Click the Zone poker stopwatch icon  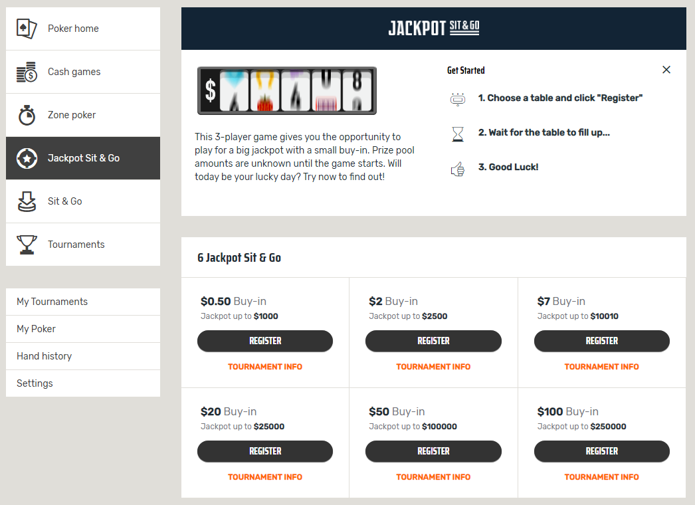(27, 115)
